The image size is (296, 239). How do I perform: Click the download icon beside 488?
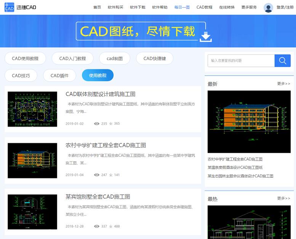111,226
